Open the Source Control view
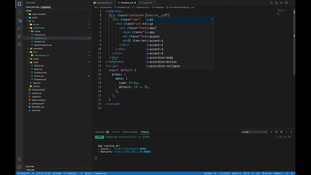 [19, 20]
